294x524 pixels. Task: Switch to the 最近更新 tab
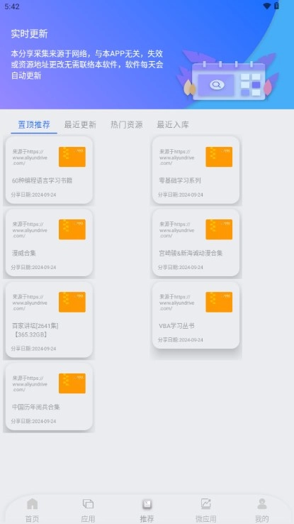[80, 125]
